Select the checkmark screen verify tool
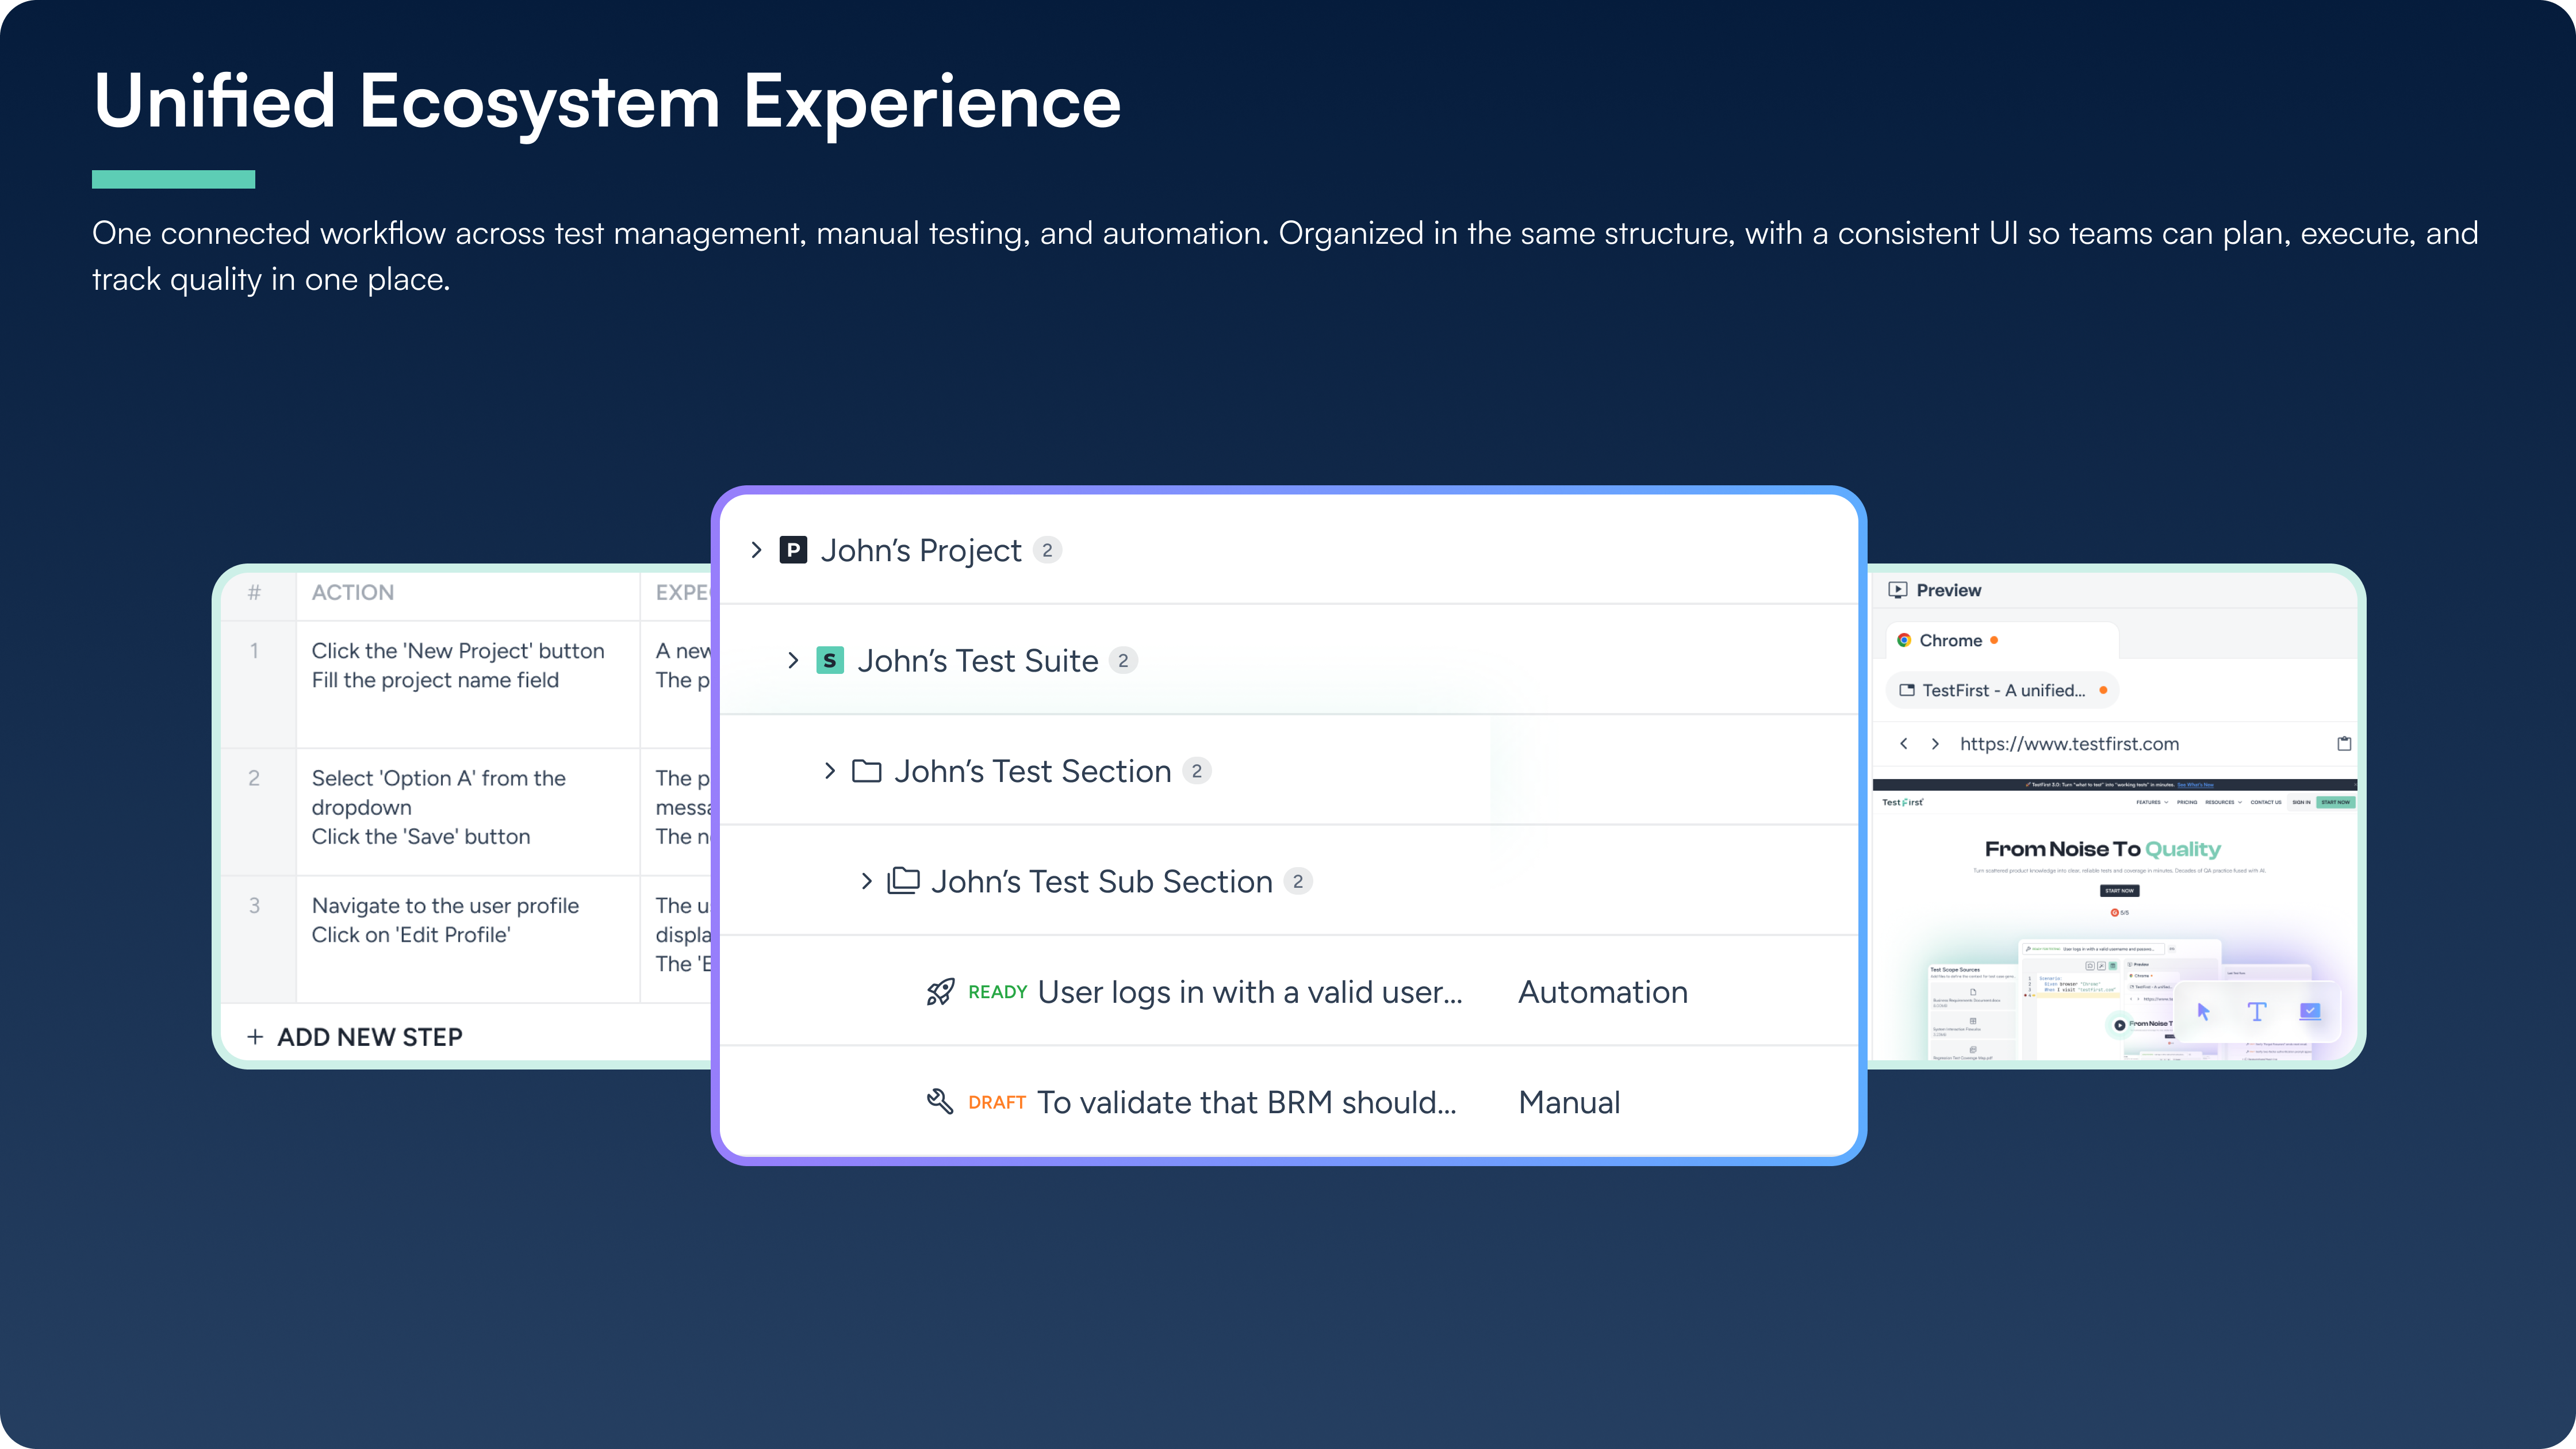Screen dimensions: 2576x1449 (2309, 1011)
